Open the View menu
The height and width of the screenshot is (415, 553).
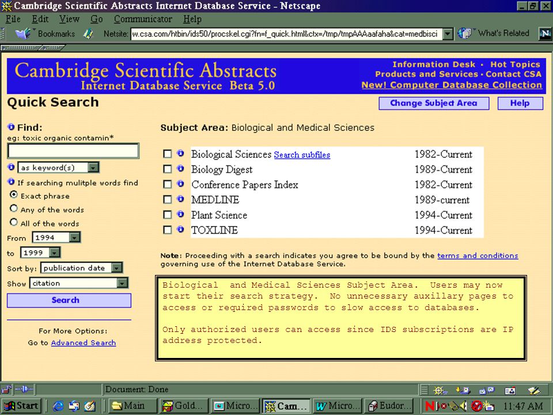click(x=69, y=18)
